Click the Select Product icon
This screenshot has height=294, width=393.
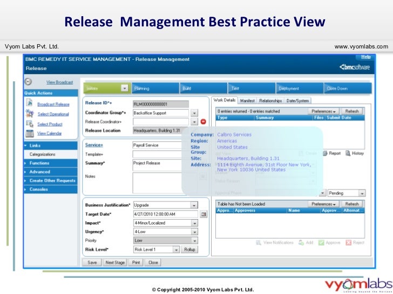(30, 124)
